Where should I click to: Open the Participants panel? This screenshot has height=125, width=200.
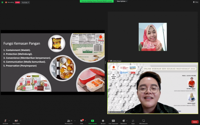pos(69,122)
